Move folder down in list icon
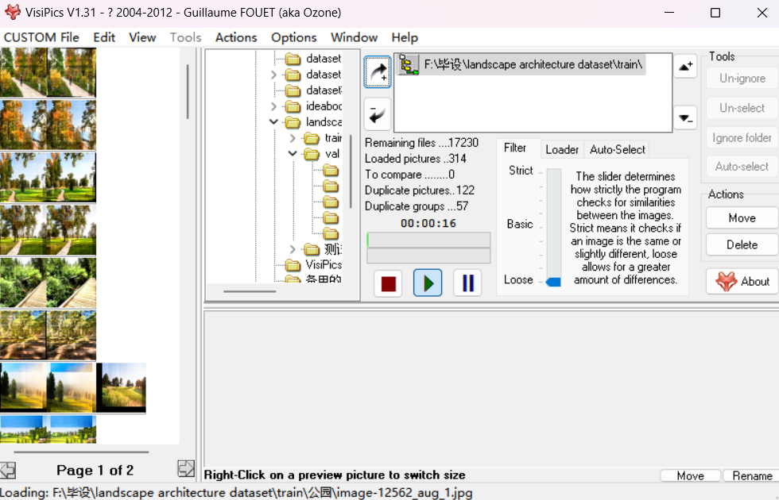Viewport: 779px width, 500px height. coord(685,117)
